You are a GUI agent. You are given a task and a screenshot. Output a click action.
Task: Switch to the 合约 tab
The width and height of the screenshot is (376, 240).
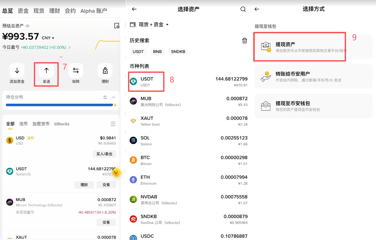click(x=70, y=11)
